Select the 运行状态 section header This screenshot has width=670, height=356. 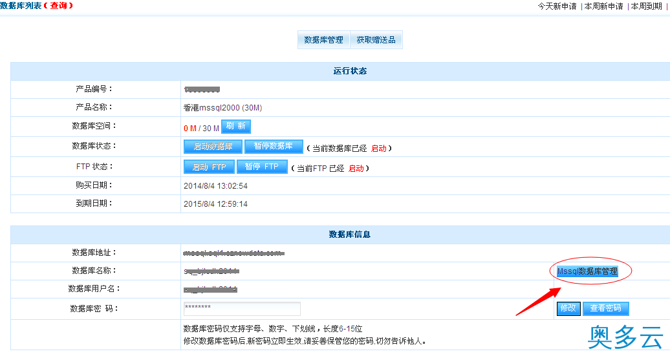[x=350, y=71]
